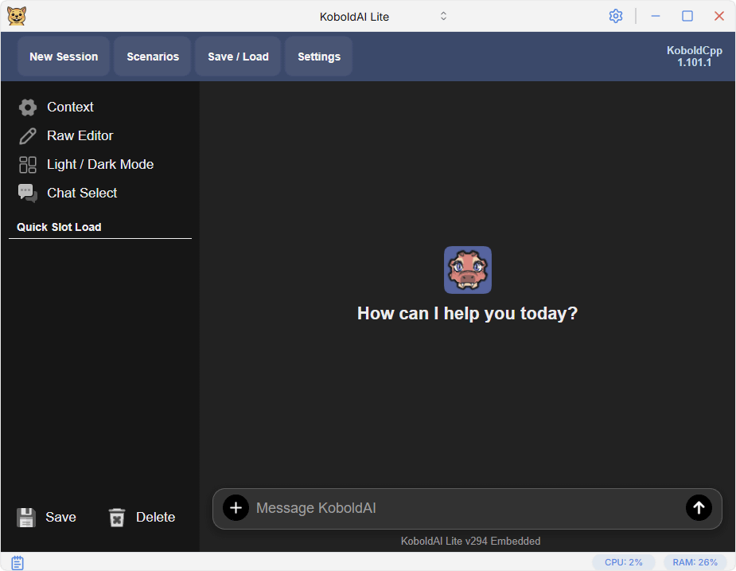Click the clipboard icon in status bar
The height and width of the screenshot is (571, 736).
point(18,562)
